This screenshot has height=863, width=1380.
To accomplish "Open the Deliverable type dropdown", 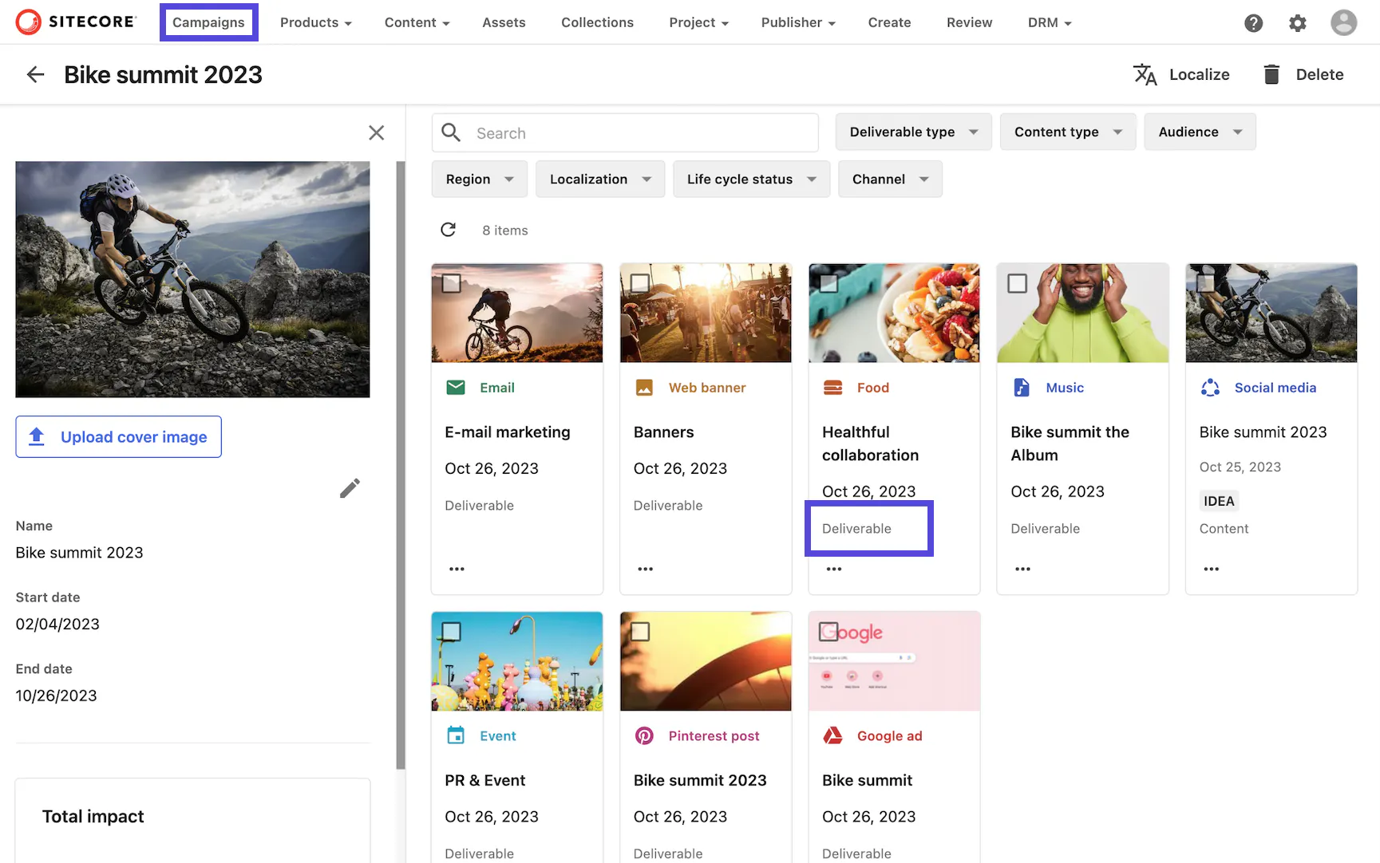I will click(x=912, y=132).
